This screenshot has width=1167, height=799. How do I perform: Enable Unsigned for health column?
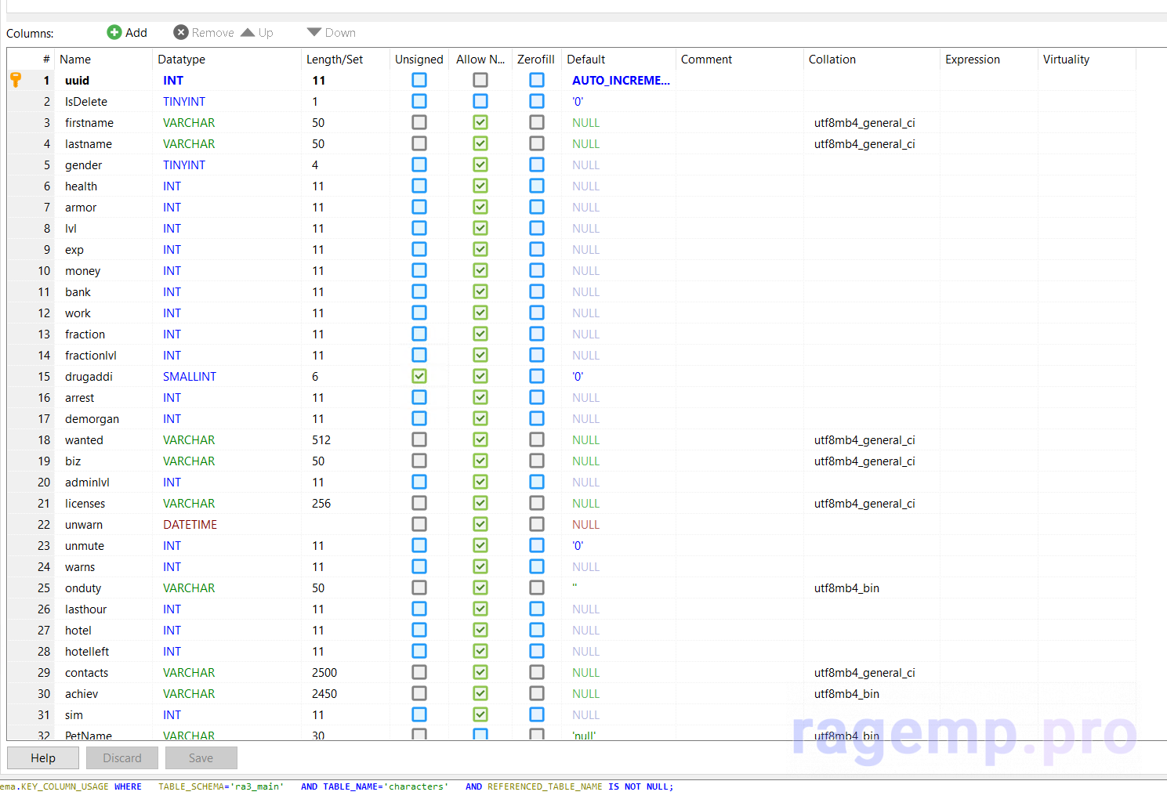419,186
